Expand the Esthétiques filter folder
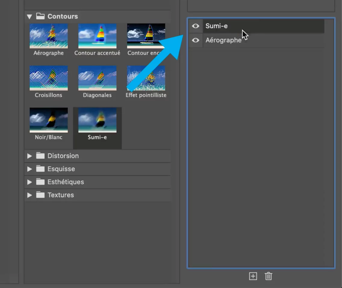The height and width of the screenshot is (288, 342). [30, 182]
